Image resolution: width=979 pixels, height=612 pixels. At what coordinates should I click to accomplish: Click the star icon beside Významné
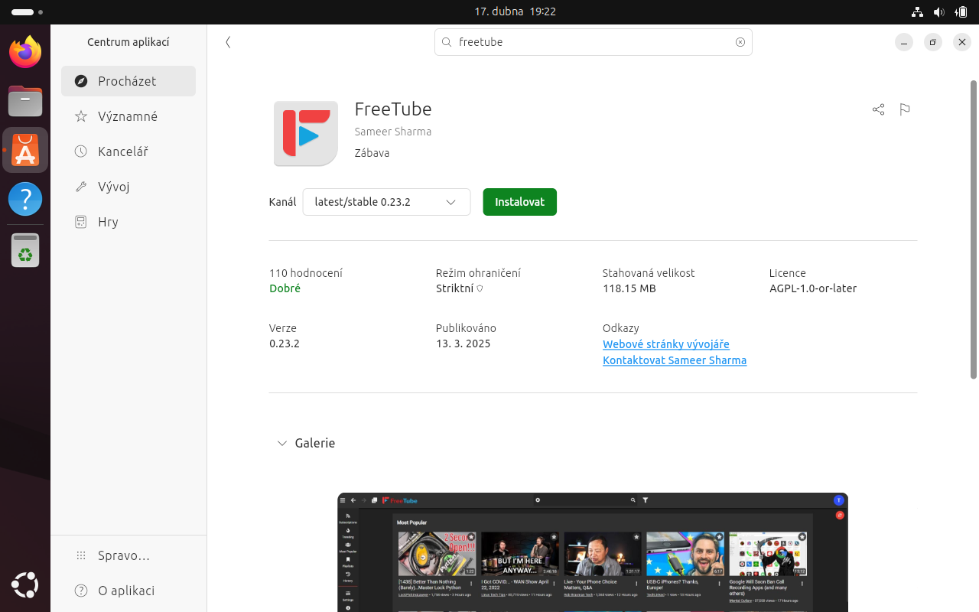(x=81, y=116)
